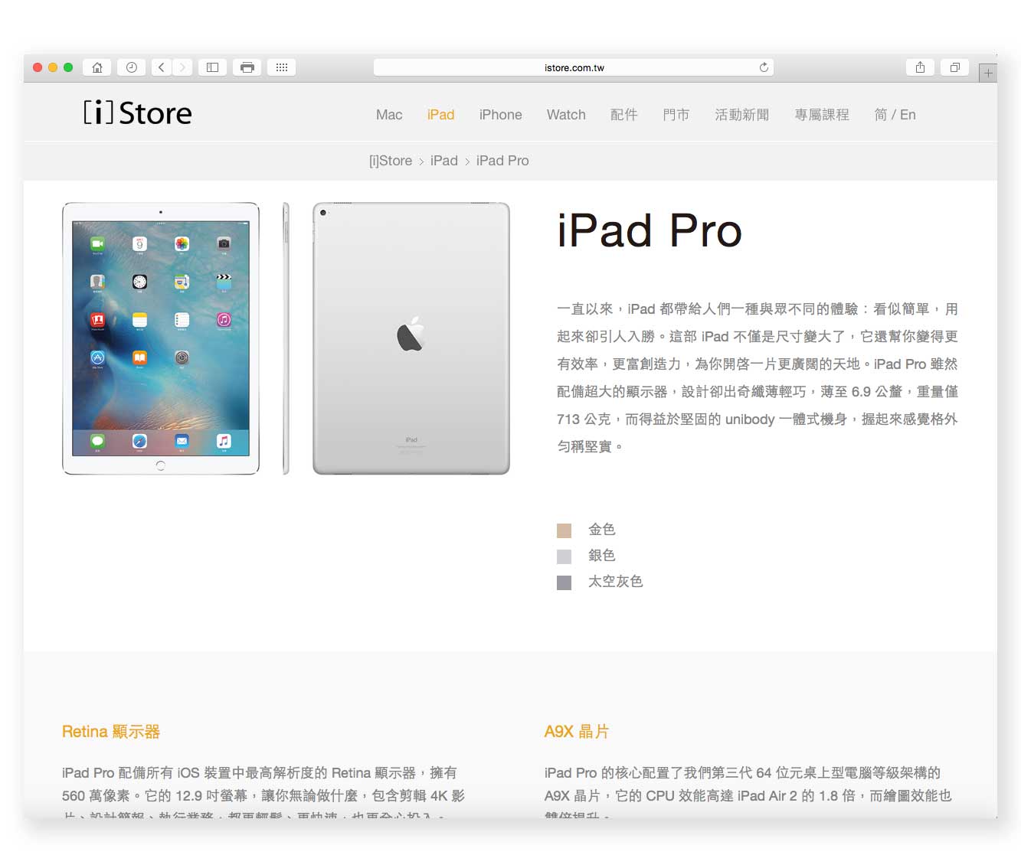Select the silver 銀色 color swatch
1021x868 pixels.
tap(564, 556)
